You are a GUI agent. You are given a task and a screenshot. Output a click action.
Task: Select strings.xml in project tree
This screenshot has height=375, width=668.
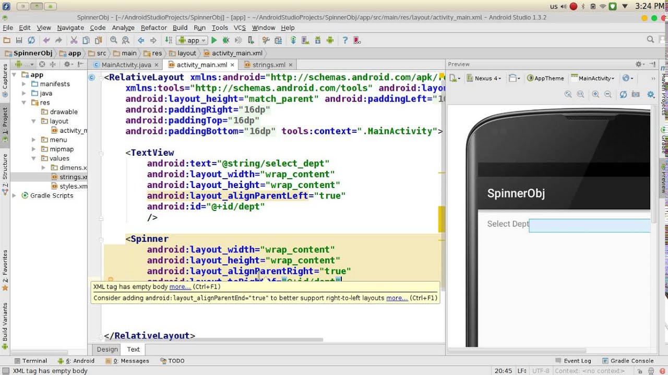pyautogui.click(x=69, y=177)
